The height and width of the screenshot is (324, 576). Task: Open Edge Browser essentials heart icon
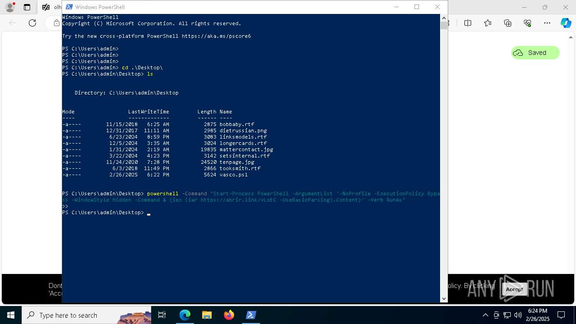pyautogui.click(x=527, y=23)
